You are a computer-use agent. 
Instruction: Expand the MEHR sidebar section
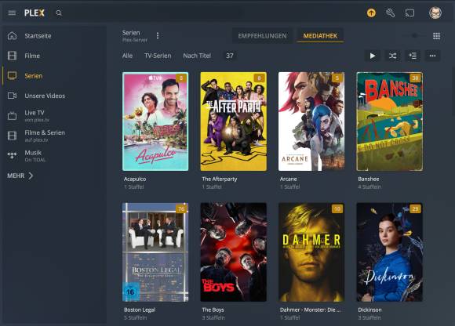pos(20,176)
